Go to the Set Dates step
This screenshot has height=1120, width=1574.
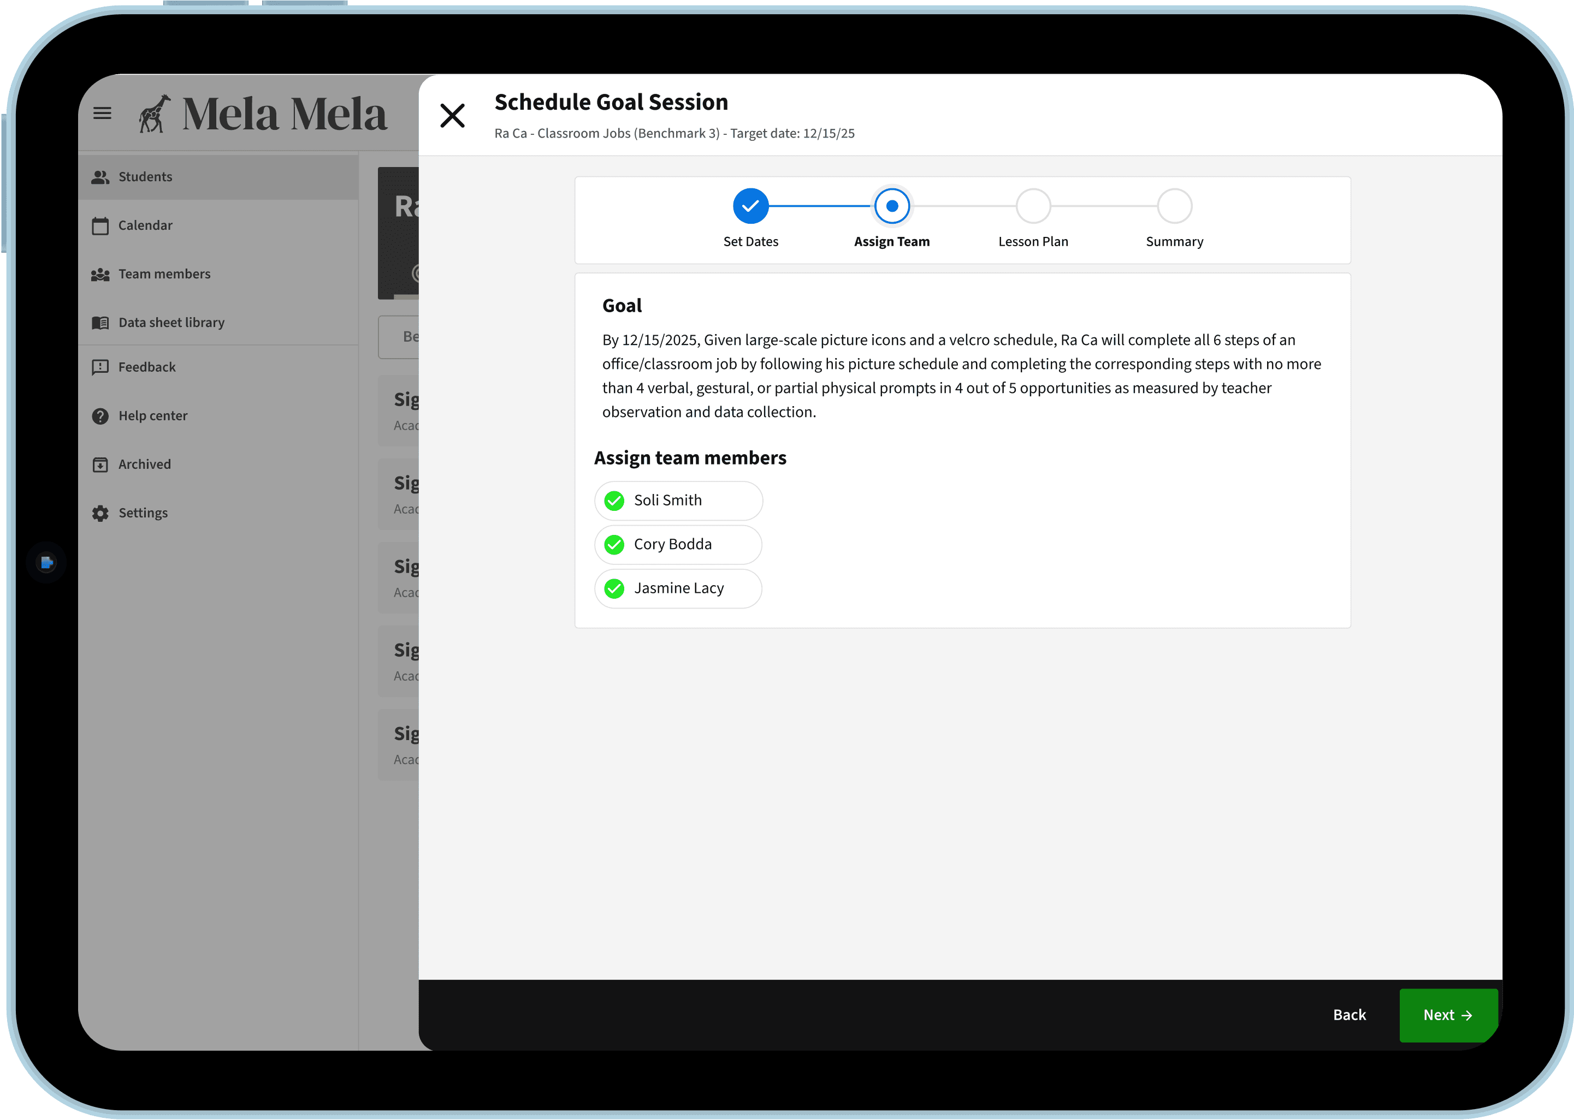[751, 206]
